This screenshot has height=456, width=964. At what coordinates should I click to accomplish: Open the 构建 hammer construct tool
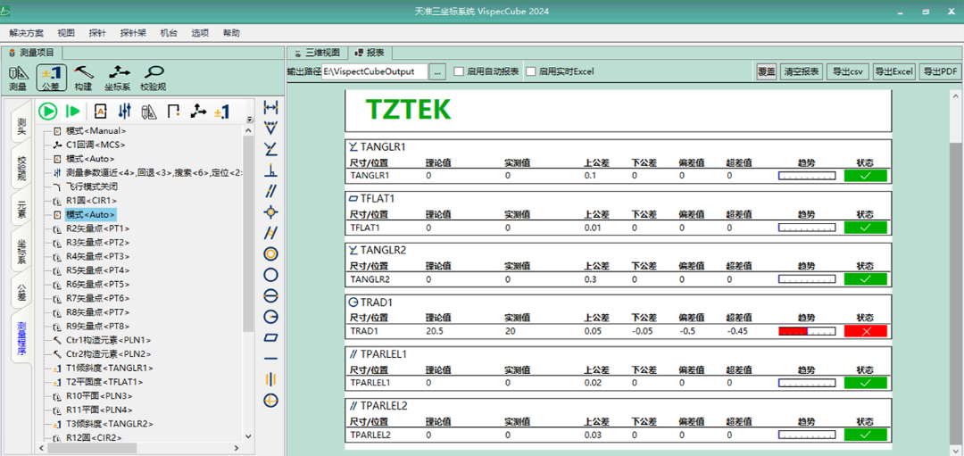[x=84, y=78]
